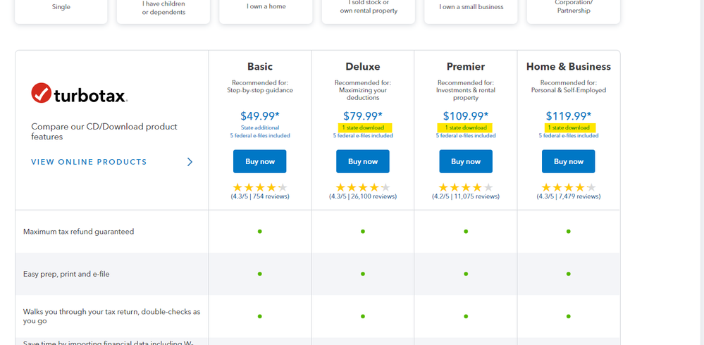The height and width of the screenshot is (345, 704).
Task: Buy the Premier edition now
Action: [466, 161]
